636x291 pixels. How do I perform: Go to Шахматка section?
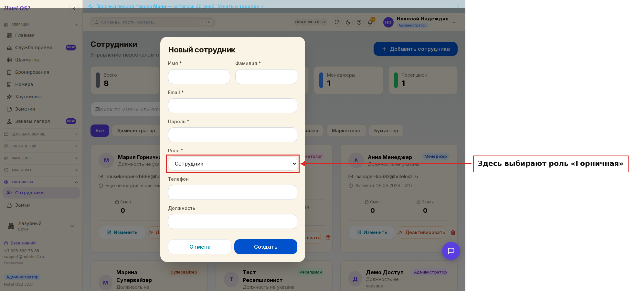(x=41, y=60)
